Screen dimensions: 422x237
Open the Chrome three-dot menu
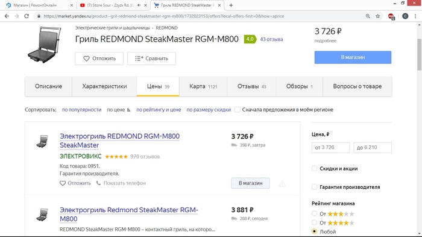click(415, 16)
